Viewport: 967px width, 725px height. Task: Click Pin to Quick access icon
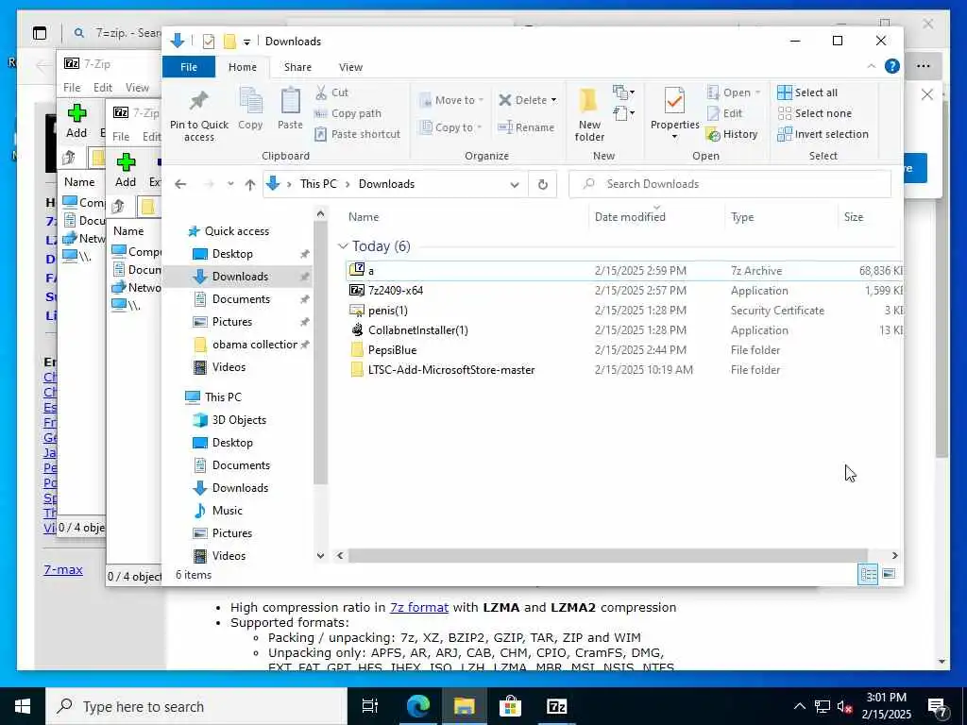click(198, 115)
